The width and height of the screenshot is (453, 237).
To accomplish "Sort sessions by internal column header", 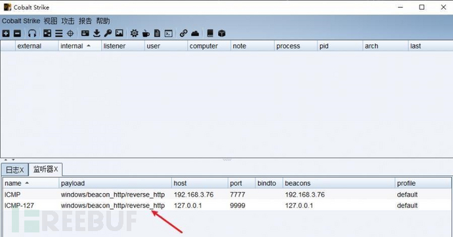I will tap(79, 46).
